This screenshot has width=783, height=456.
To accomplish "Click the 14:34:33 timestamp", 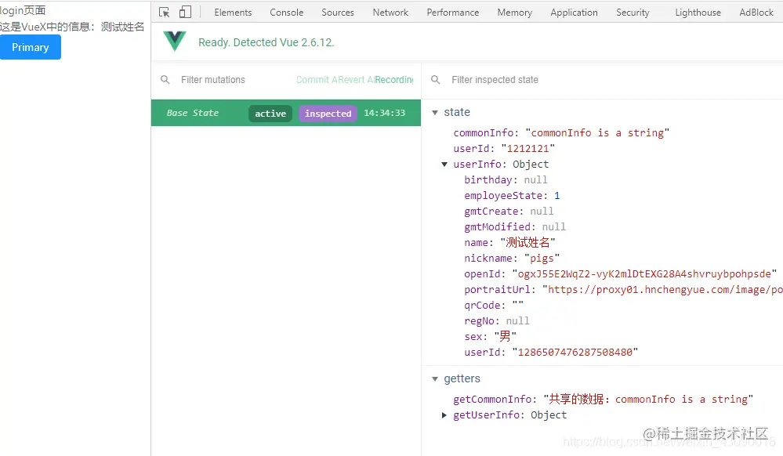I will (x=385, y=113).
